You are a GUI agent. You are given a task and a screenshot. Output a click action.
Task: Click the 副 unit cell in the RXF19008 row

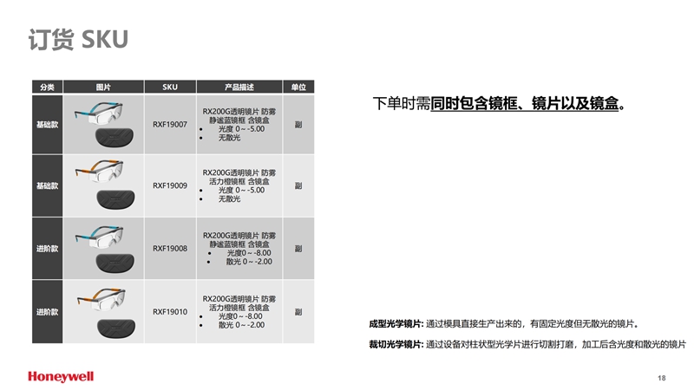298,249
